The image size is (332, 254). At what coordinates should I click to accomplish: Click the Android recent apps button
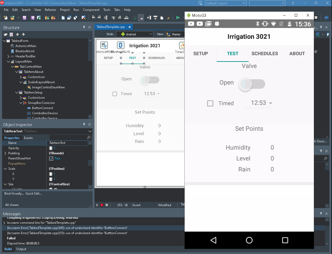coord(285,240)
